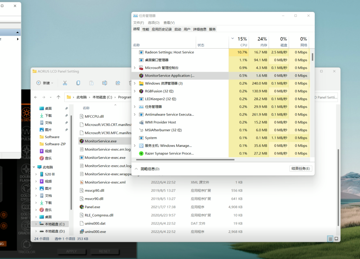Expand the S20 III device tree node

coord(36,174)
